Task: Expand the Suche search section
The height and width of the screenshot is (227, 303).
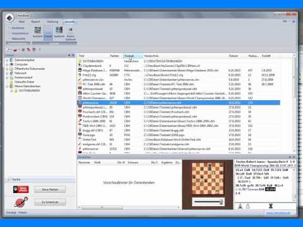Action: pos(9,180)
